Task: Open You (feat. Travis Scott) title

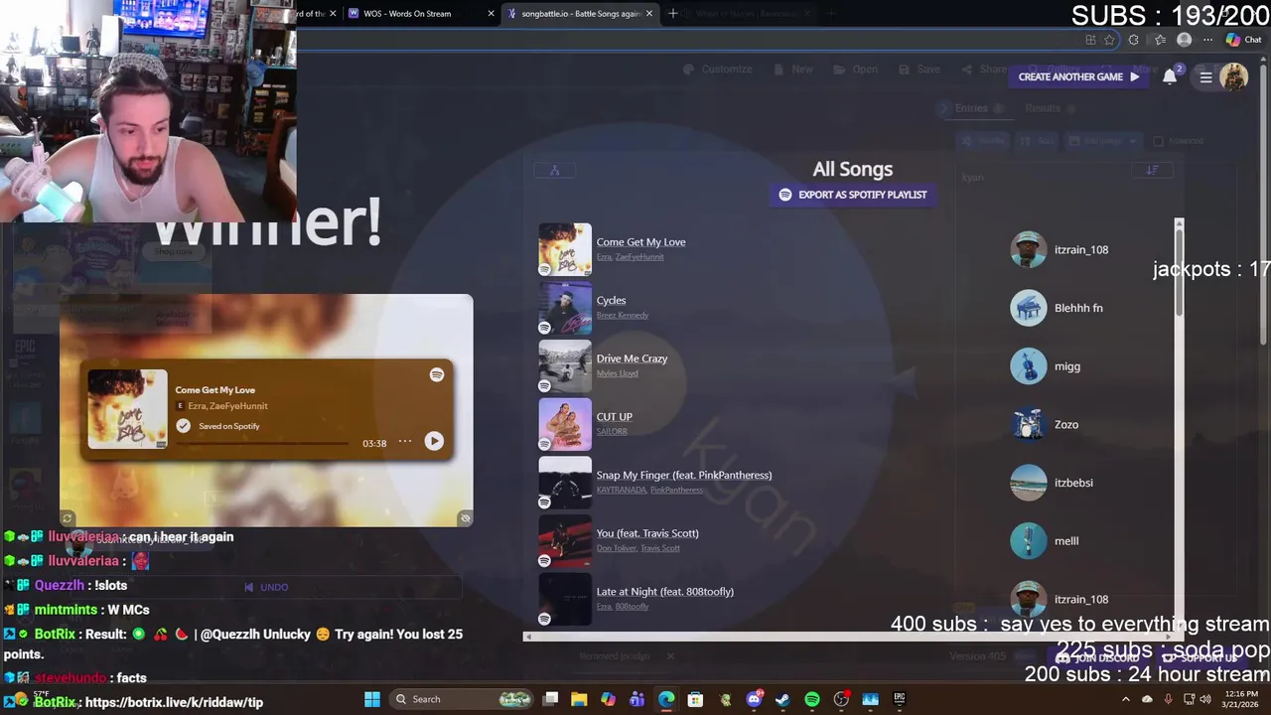Action: pyautogui.click(x=647, y=533)
